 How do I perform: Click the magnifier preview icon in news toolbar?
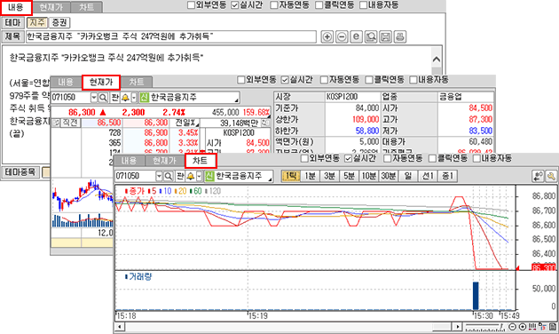pyautogui.click(x=371, y=36)
